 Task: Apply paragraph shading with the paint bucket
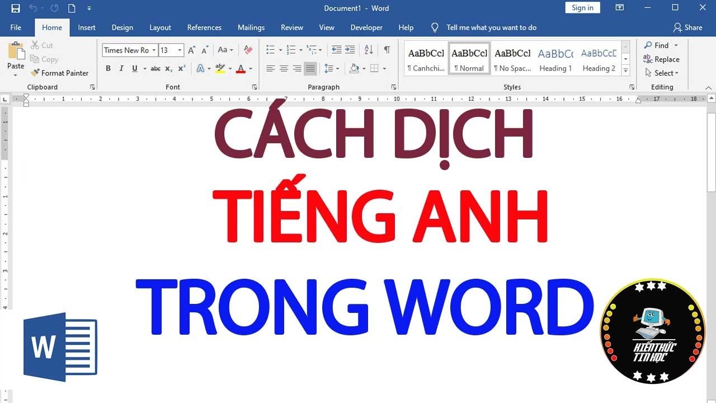coord(354,68)
